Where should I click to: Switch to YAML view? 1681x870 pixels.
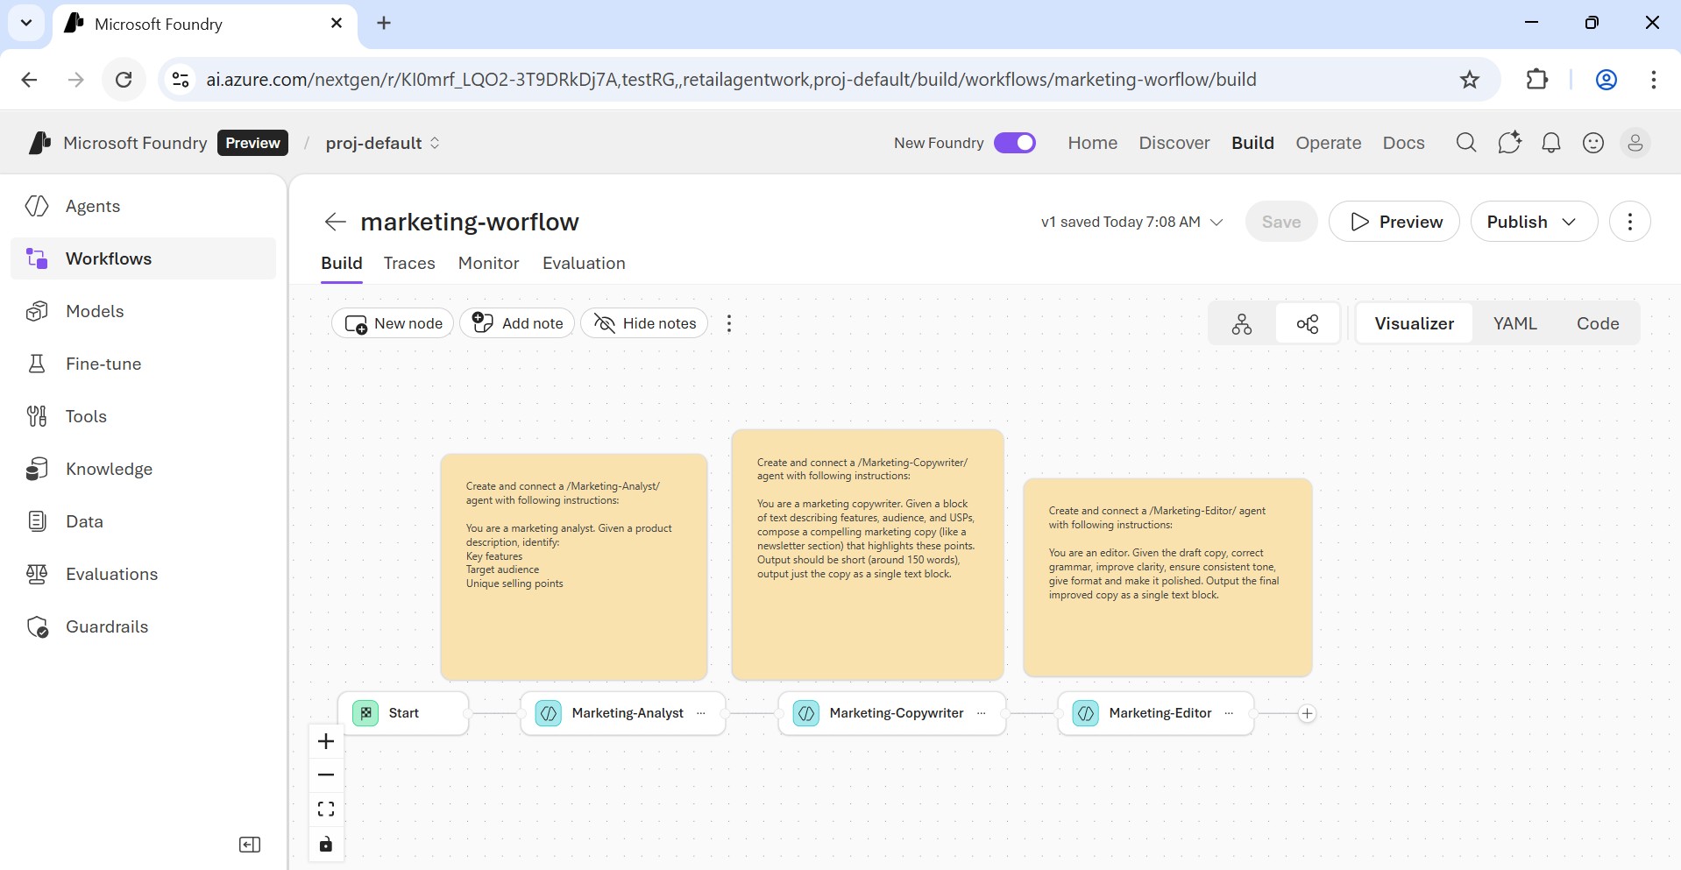[1514, 323]
